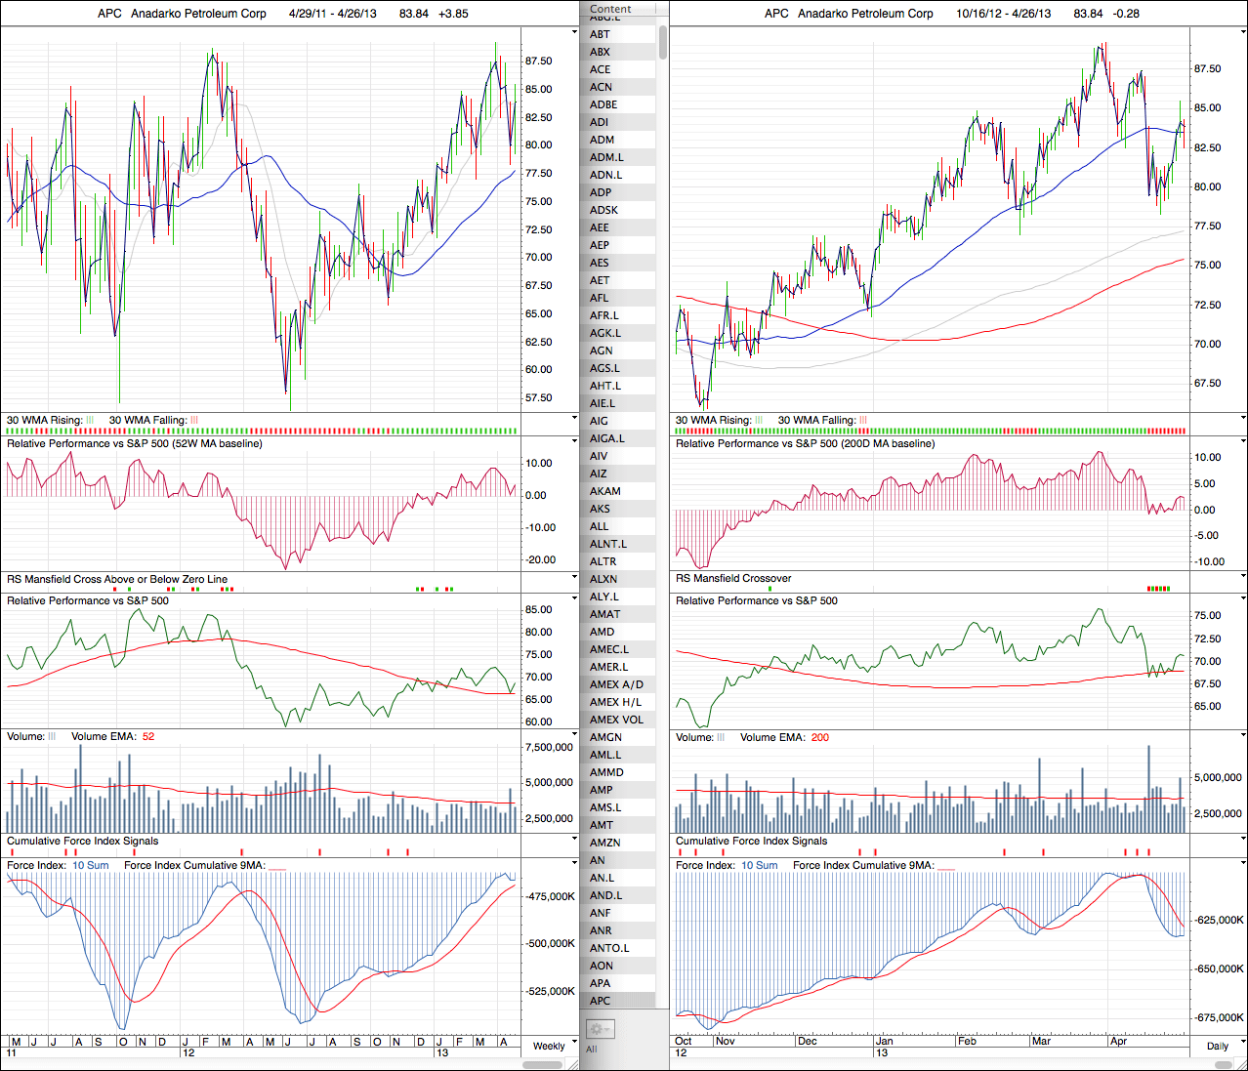Open the weekly price chart panel menu arrow
Viewport: 1248px width, 1071px height.
pyautogui.click(x=574, y=32)
